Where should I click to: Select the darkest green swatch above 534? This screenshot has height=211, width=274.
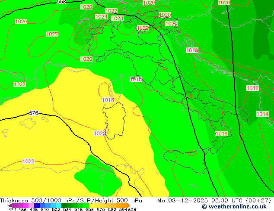[64, 205]
